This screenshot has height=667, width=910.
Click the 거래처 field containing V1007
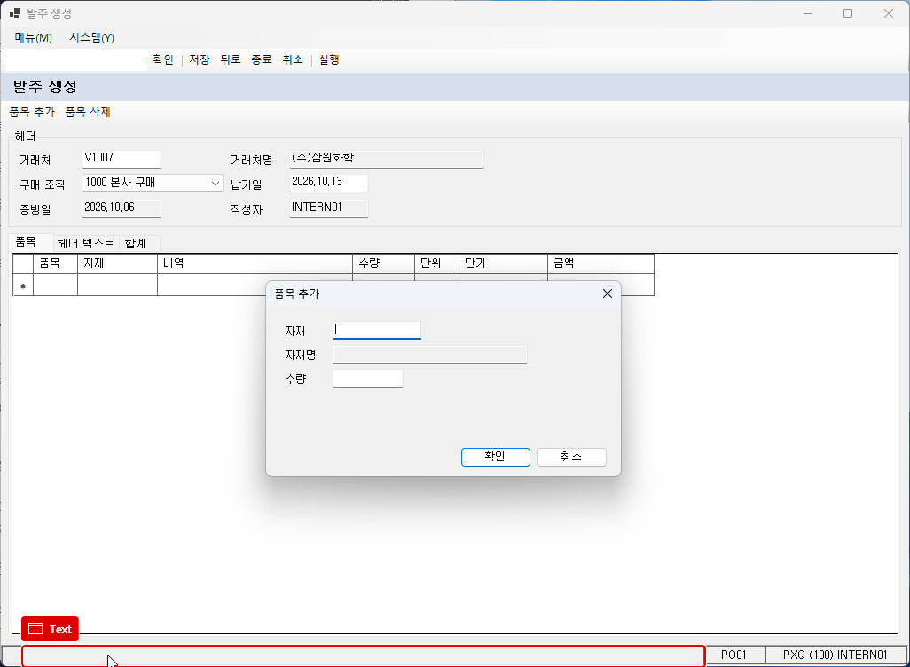122,159
